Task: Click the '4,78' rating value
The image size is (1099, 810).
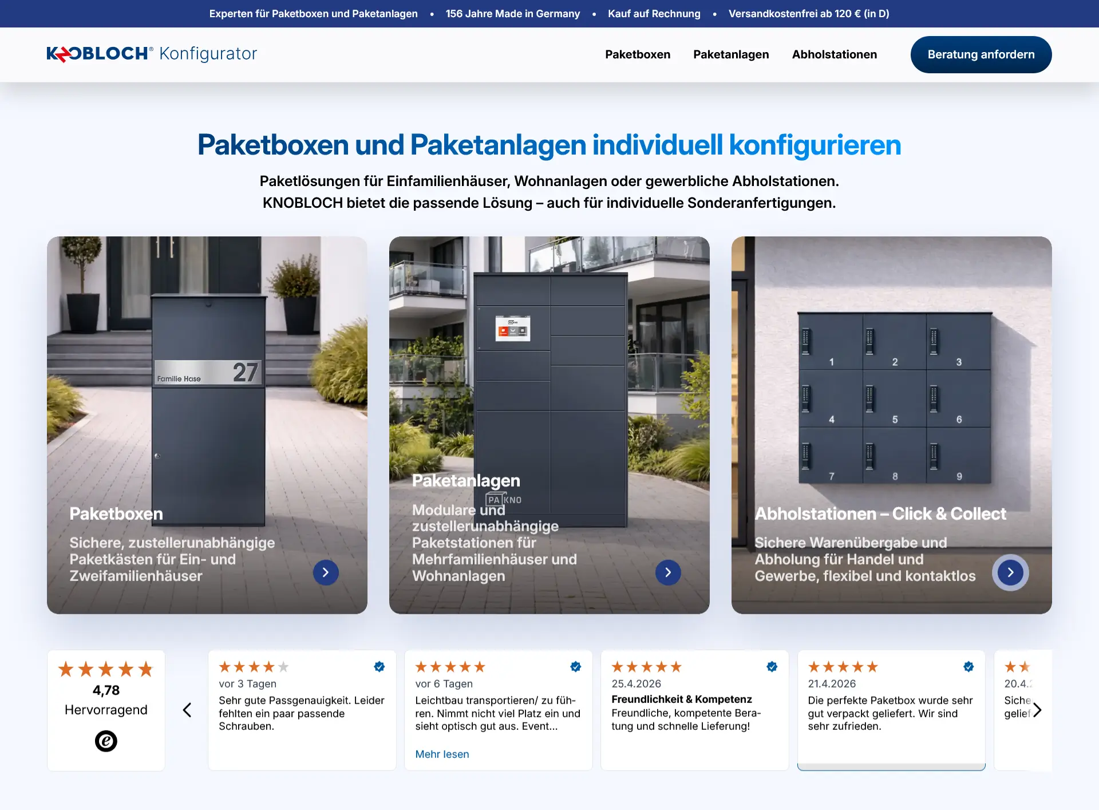Action: 106,690
